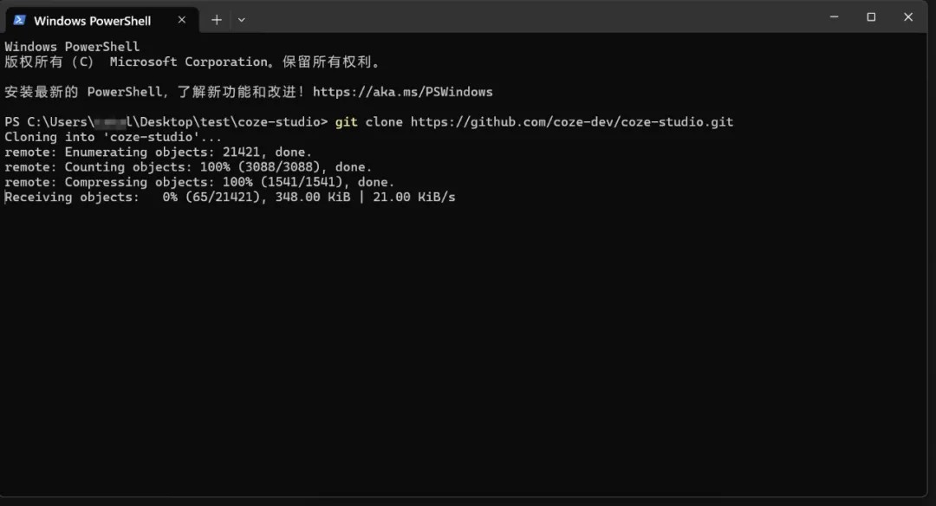Image resolution: width=936 pixels, height=506 pixels.
Task: Select the Windows PowerShell tab
Action: 101,20
